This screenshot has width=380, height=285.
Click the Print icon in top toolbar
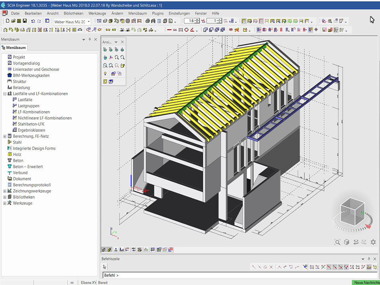pyautogui.click(x=148, y=21)
